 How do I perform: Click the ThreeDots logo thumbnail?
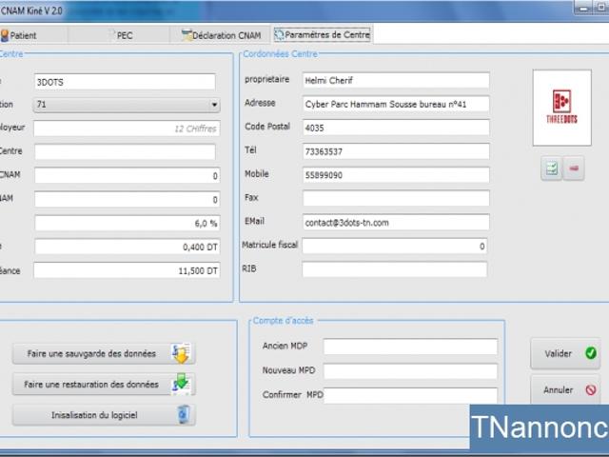click(562, 108)
